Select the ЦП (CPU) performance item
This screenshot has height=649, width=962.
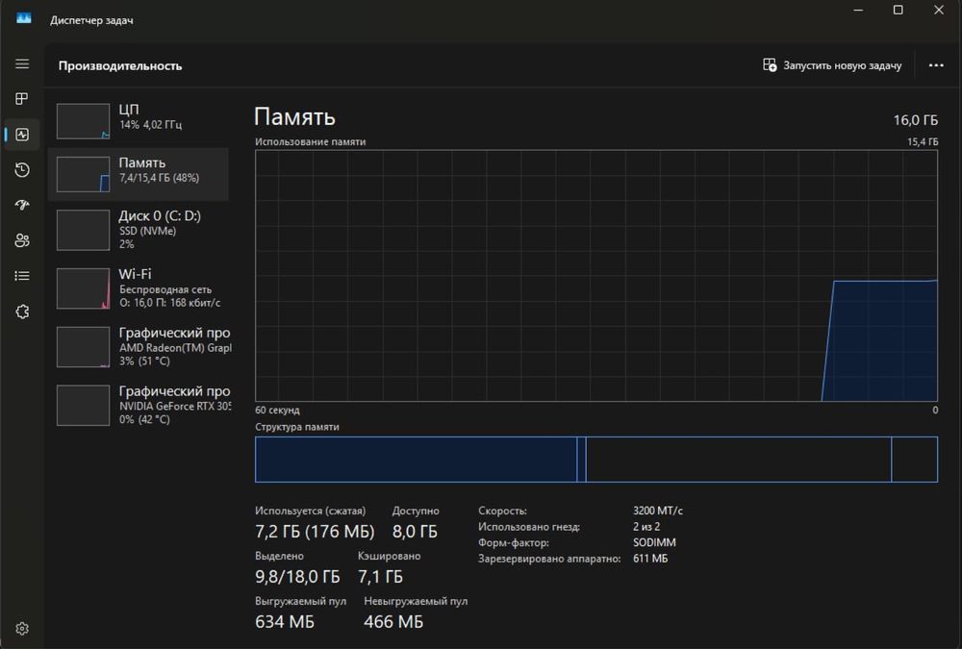139,117
